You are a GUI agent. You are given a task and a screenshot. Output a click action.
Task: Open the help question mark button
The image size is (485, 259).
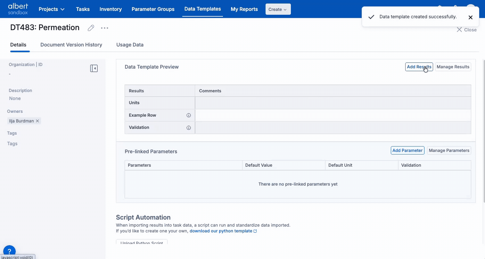coord(9,251)
